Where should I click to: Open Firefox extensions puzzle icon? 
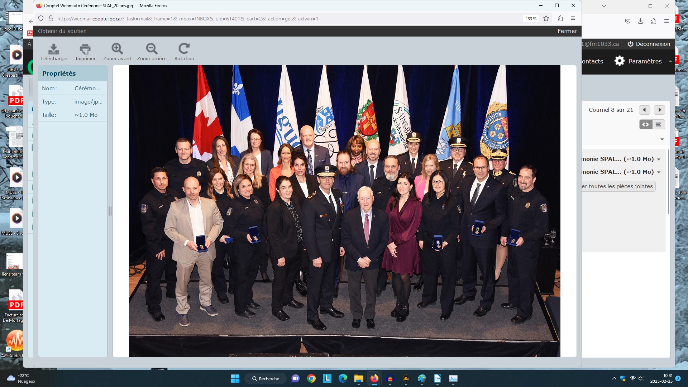point(560,19)
